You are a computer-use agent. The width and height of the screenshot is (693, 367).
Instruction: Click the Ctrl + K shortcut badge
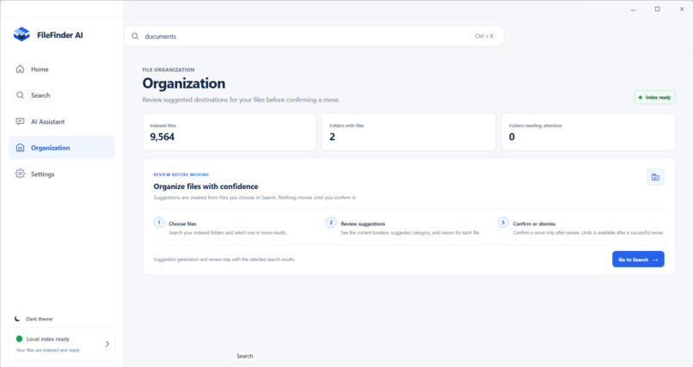pyautogui.click(x=484, y=36)
